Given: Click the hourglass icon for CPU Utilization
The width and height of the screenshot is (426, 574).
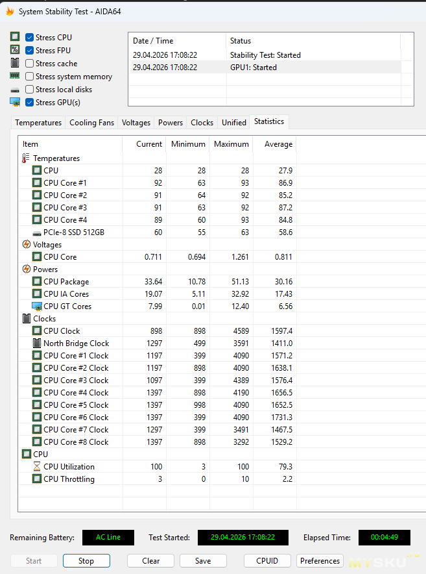Looking at the screenshot, I should (x=37, y=467).
